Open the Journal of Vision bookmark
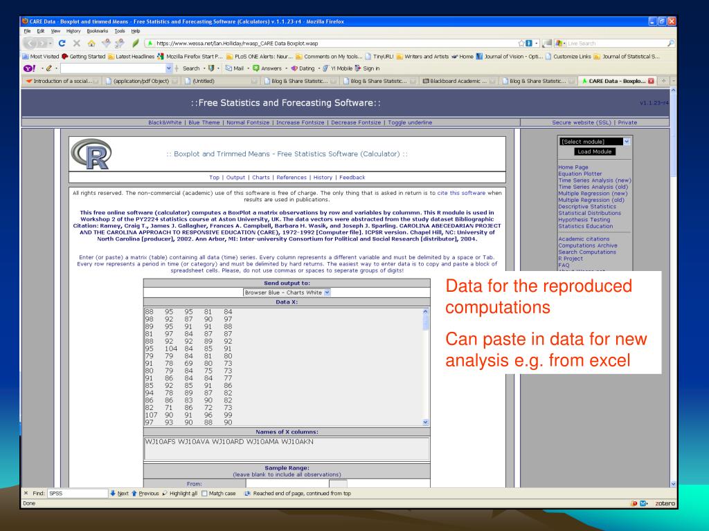The width and height of the screenshot is (709, 531). pos(510,57)
